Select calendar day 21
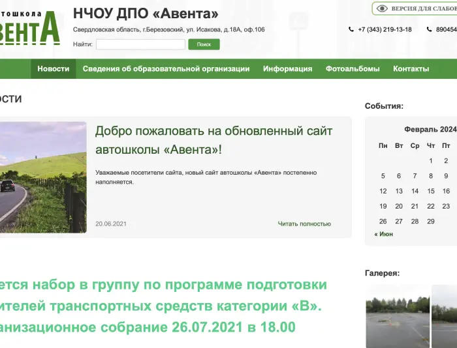The width and height of the screenshot is (457, 348). pyautogui.click(x=415, y=206)
